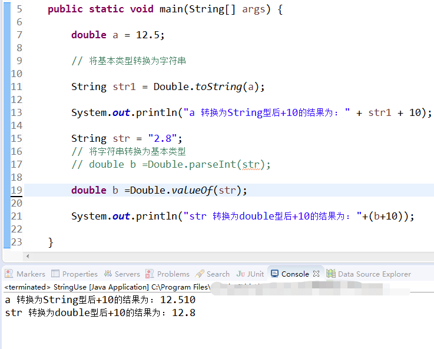
Task: Click the JUnit 'Ju' icon
Action: [240, 274]
